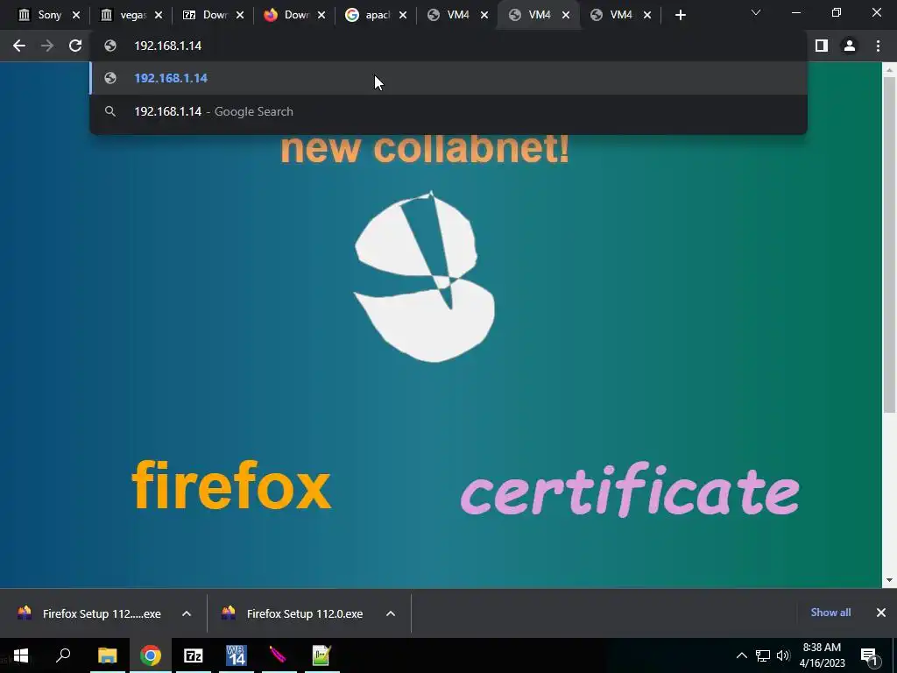Open the tab search chevron
Image resolution: width=897 pixels, height=673 pixels.
tap(756, 12)
